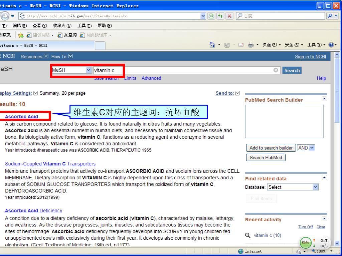Refresh the page using the green arrows icon
This screenshot has height=256, width=342.
[x=220, y=16]
